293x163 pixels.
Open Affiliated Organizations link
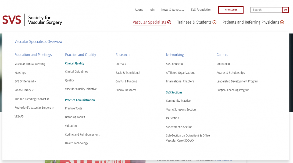point(181,73)
